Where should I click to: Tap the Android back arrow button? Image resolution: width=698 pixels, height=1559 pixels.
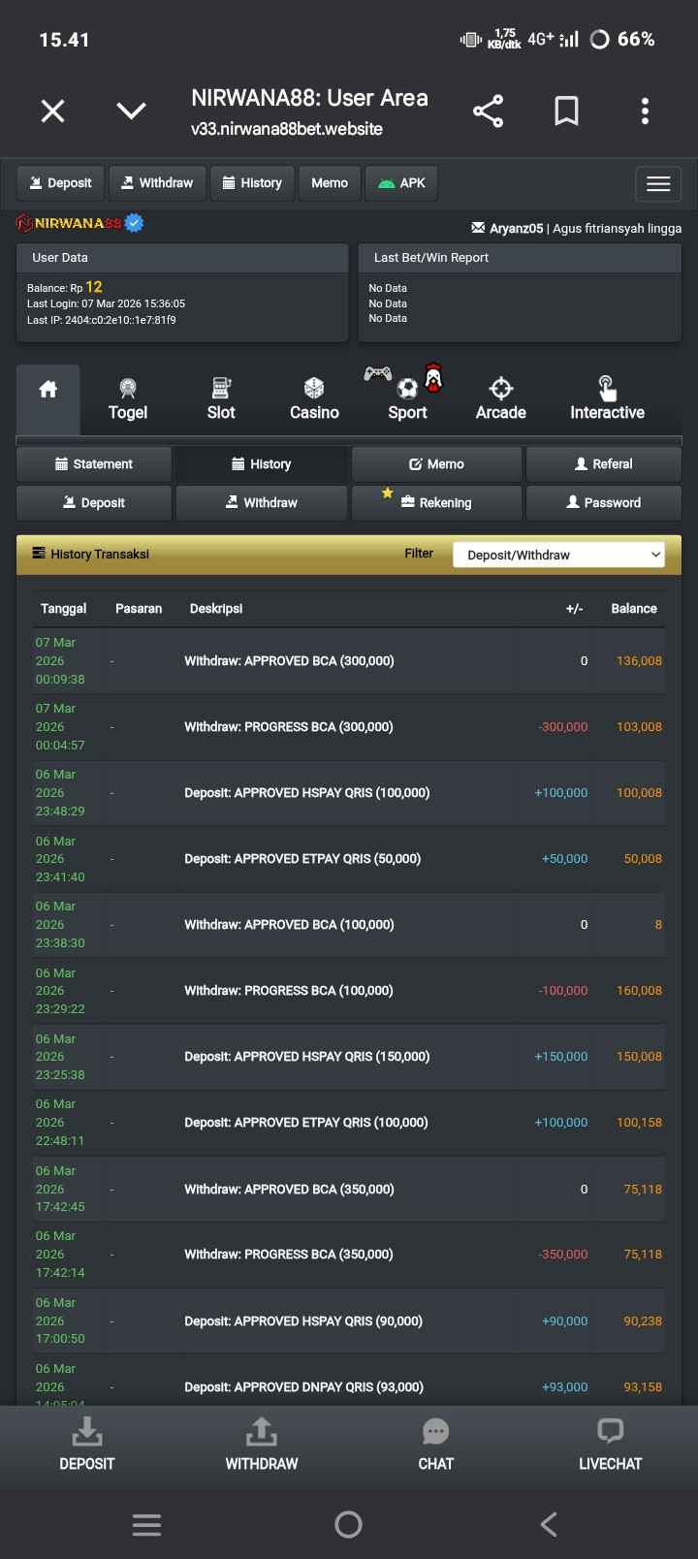(x=549, y=1525)
